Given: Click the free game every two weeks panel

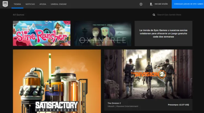Looking at the screenshot, I should pyautogui.click(x=163, y=33).
